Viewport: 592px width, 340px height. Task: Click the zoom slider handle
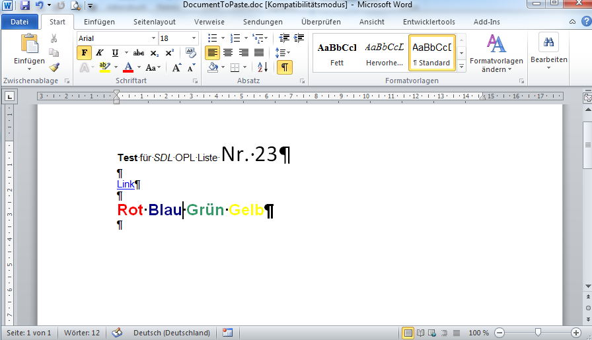pos(538,333)
